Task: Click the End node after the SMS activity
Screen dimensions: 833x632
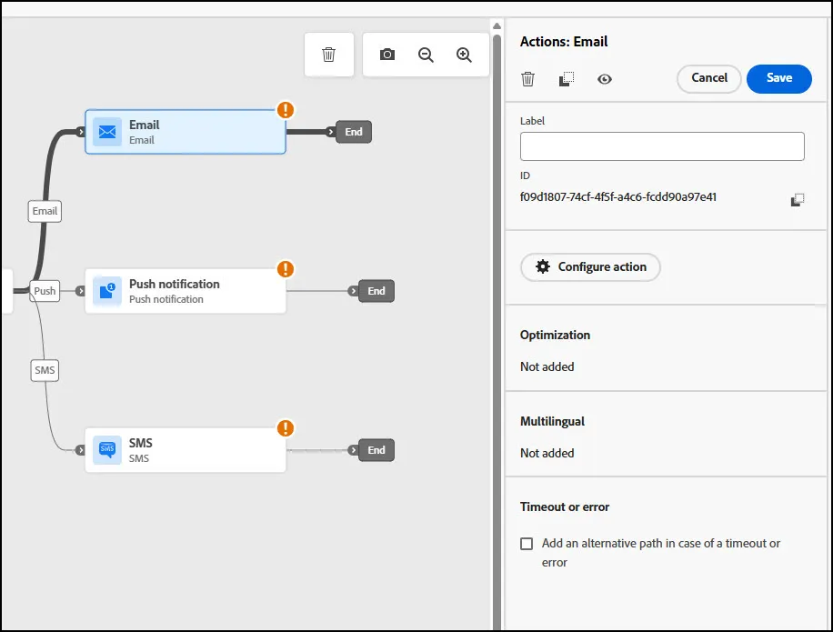Action: tap(376, 450)
